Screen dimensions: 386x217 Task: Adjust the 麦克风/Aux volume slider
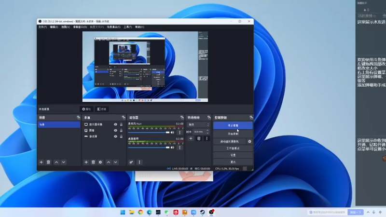point(149,132)
